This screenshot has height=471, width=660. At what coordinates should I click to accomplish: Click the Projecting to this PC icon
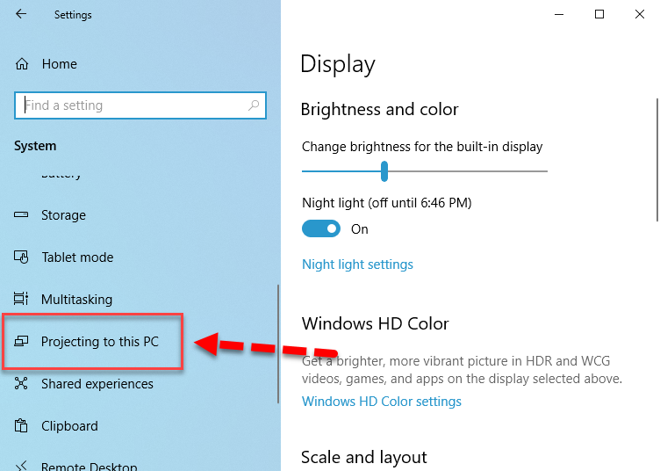23,342
